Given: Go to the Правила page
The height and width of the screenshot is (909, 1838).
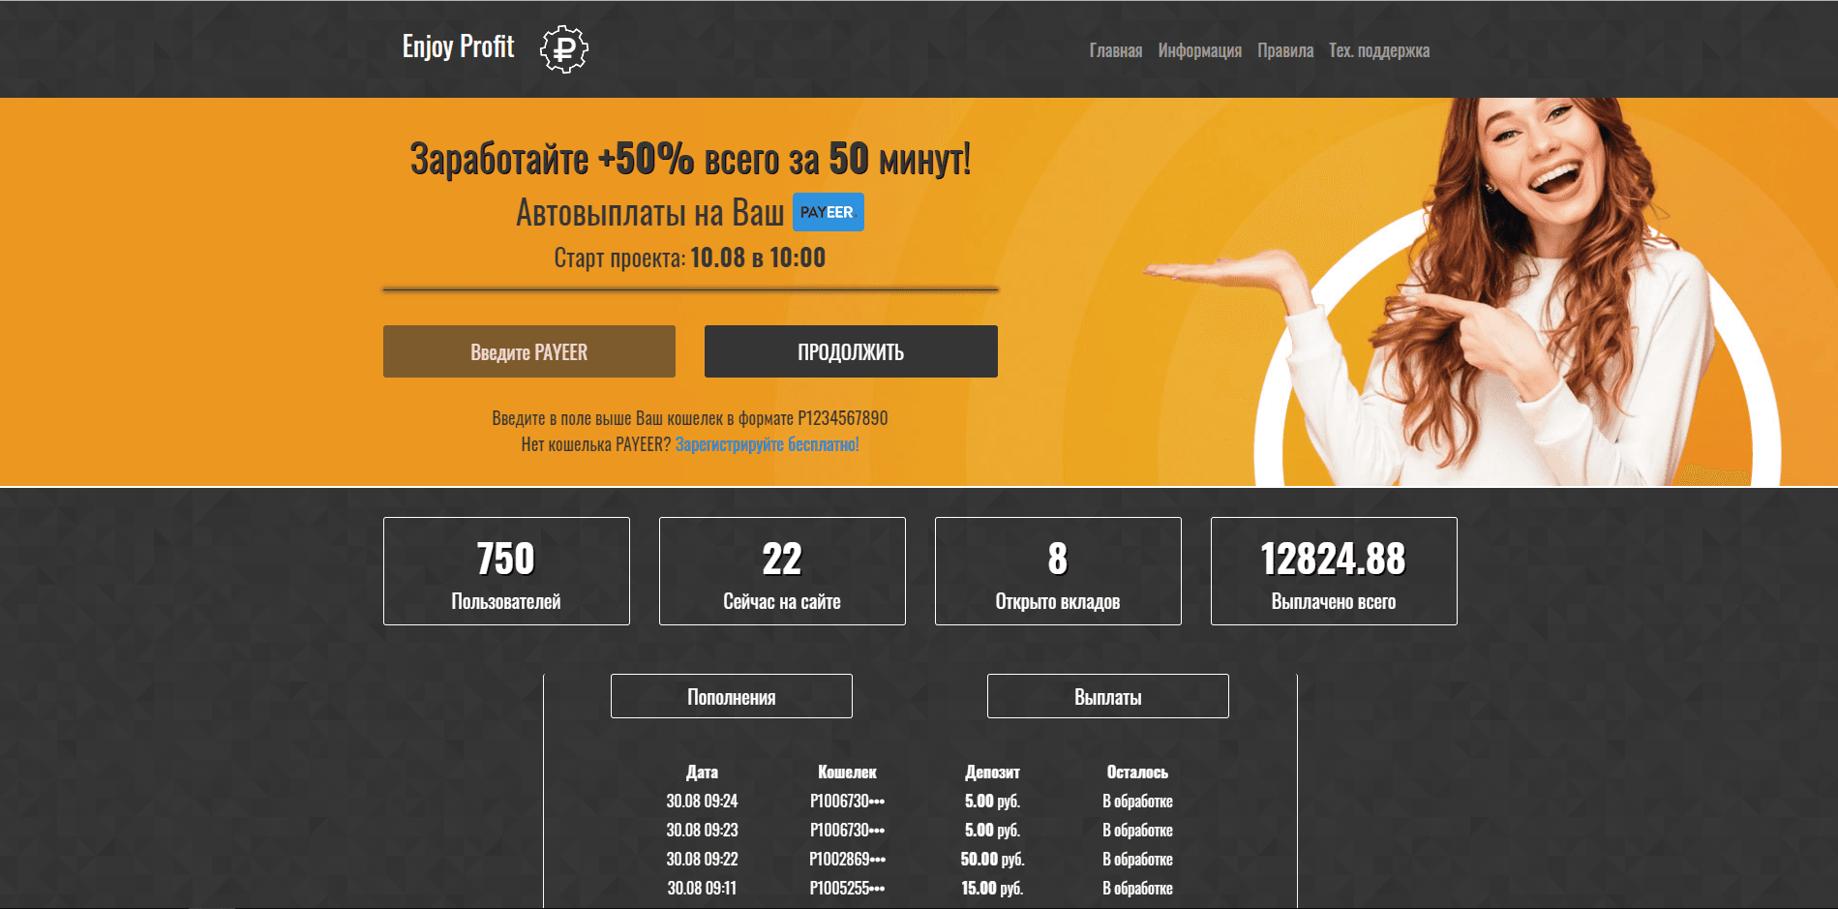Looking at the screenshot, I should tap(1284, 50).
